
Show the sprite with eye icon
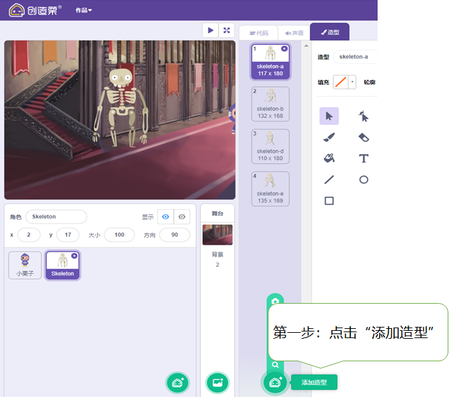click(165, 217)
